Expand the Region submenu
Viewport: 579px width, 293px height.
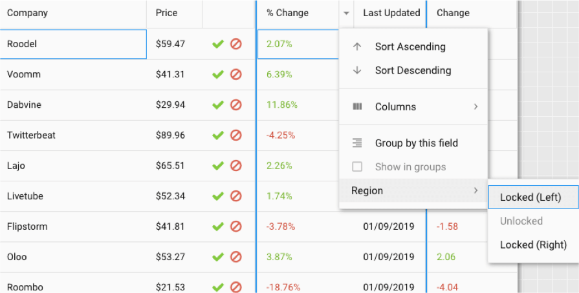(x=413, y=190)
